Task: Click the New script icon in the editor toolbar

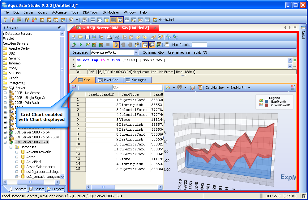Action: click(x=74, y=37)
